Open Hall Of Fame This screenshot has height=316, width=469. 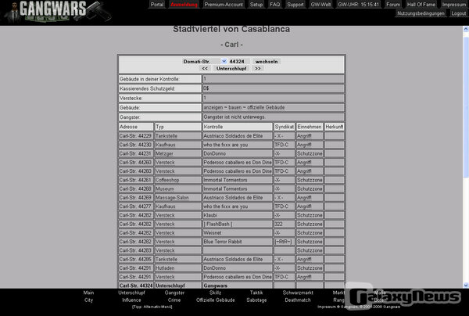(421, 5)
